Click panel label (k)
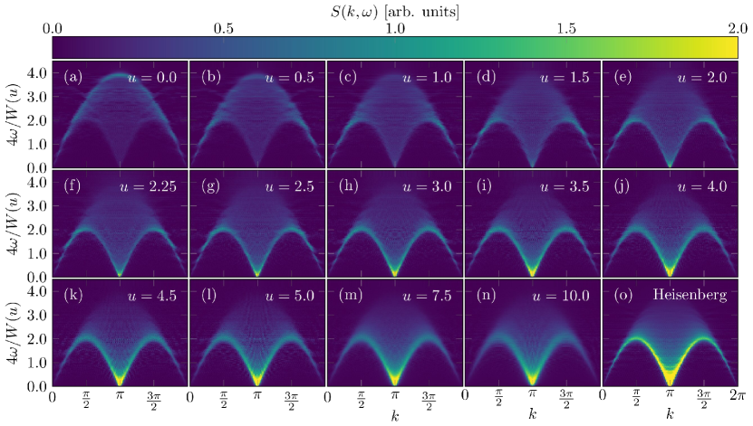The image size is (753, 426). 73,294
